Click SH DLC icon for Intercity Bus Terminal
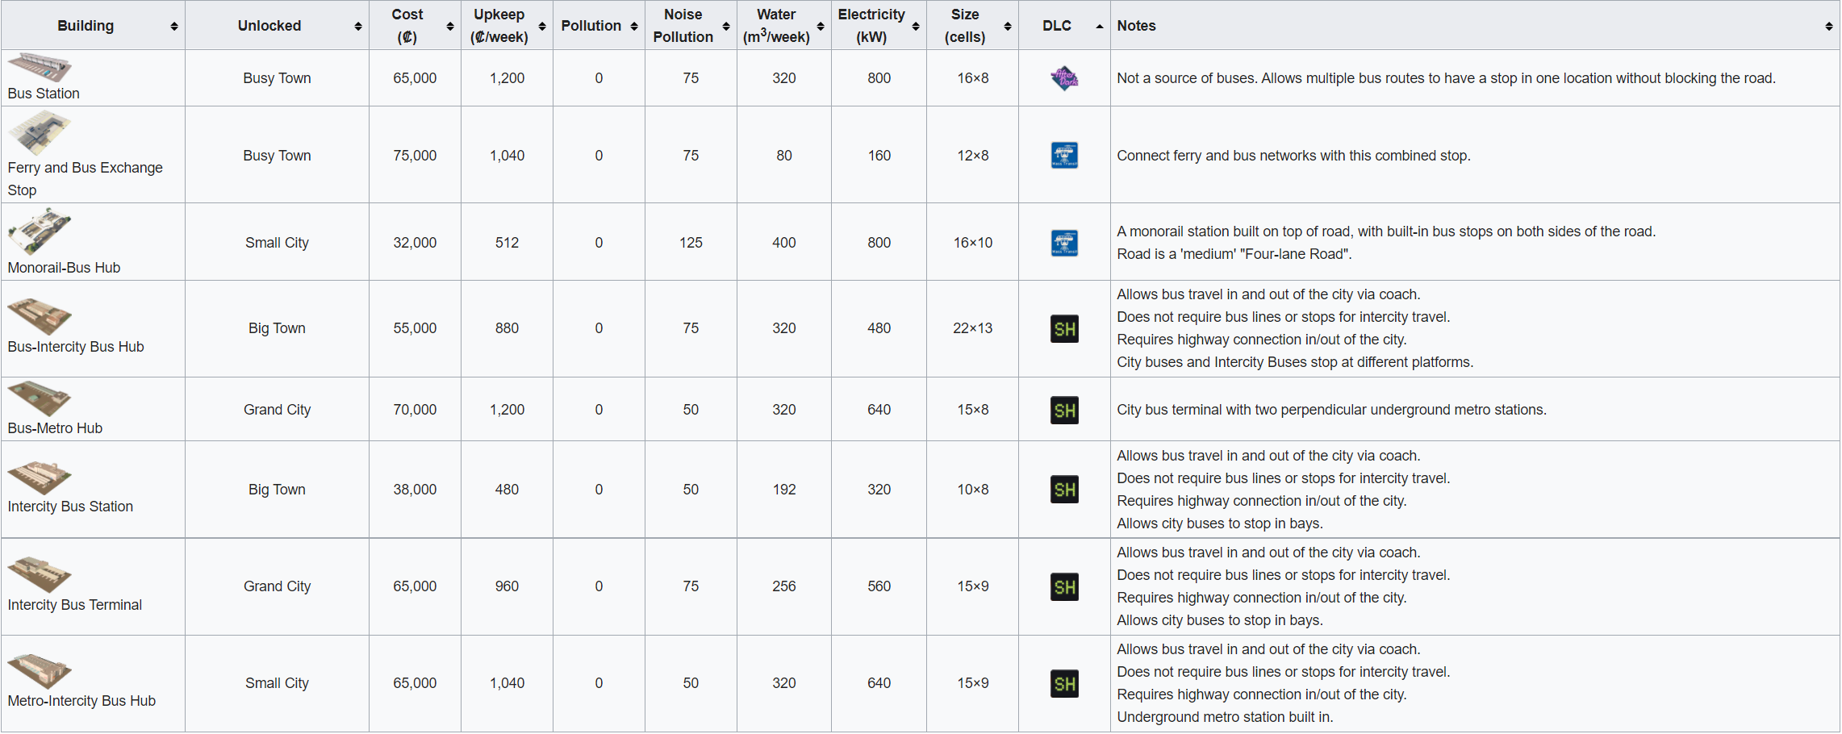 [x=1064, y=587]
